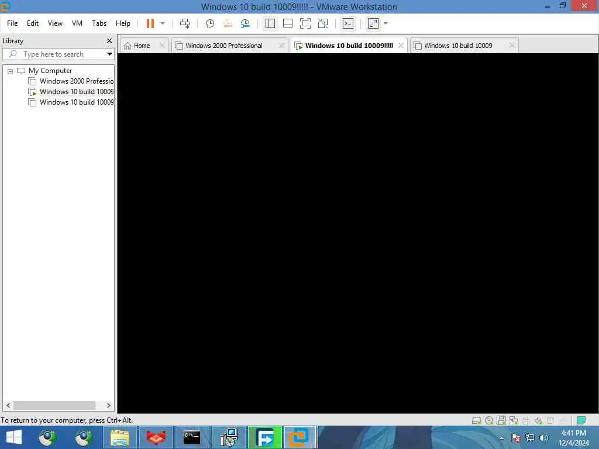Open the library search filter dropdown

(109, 54)
